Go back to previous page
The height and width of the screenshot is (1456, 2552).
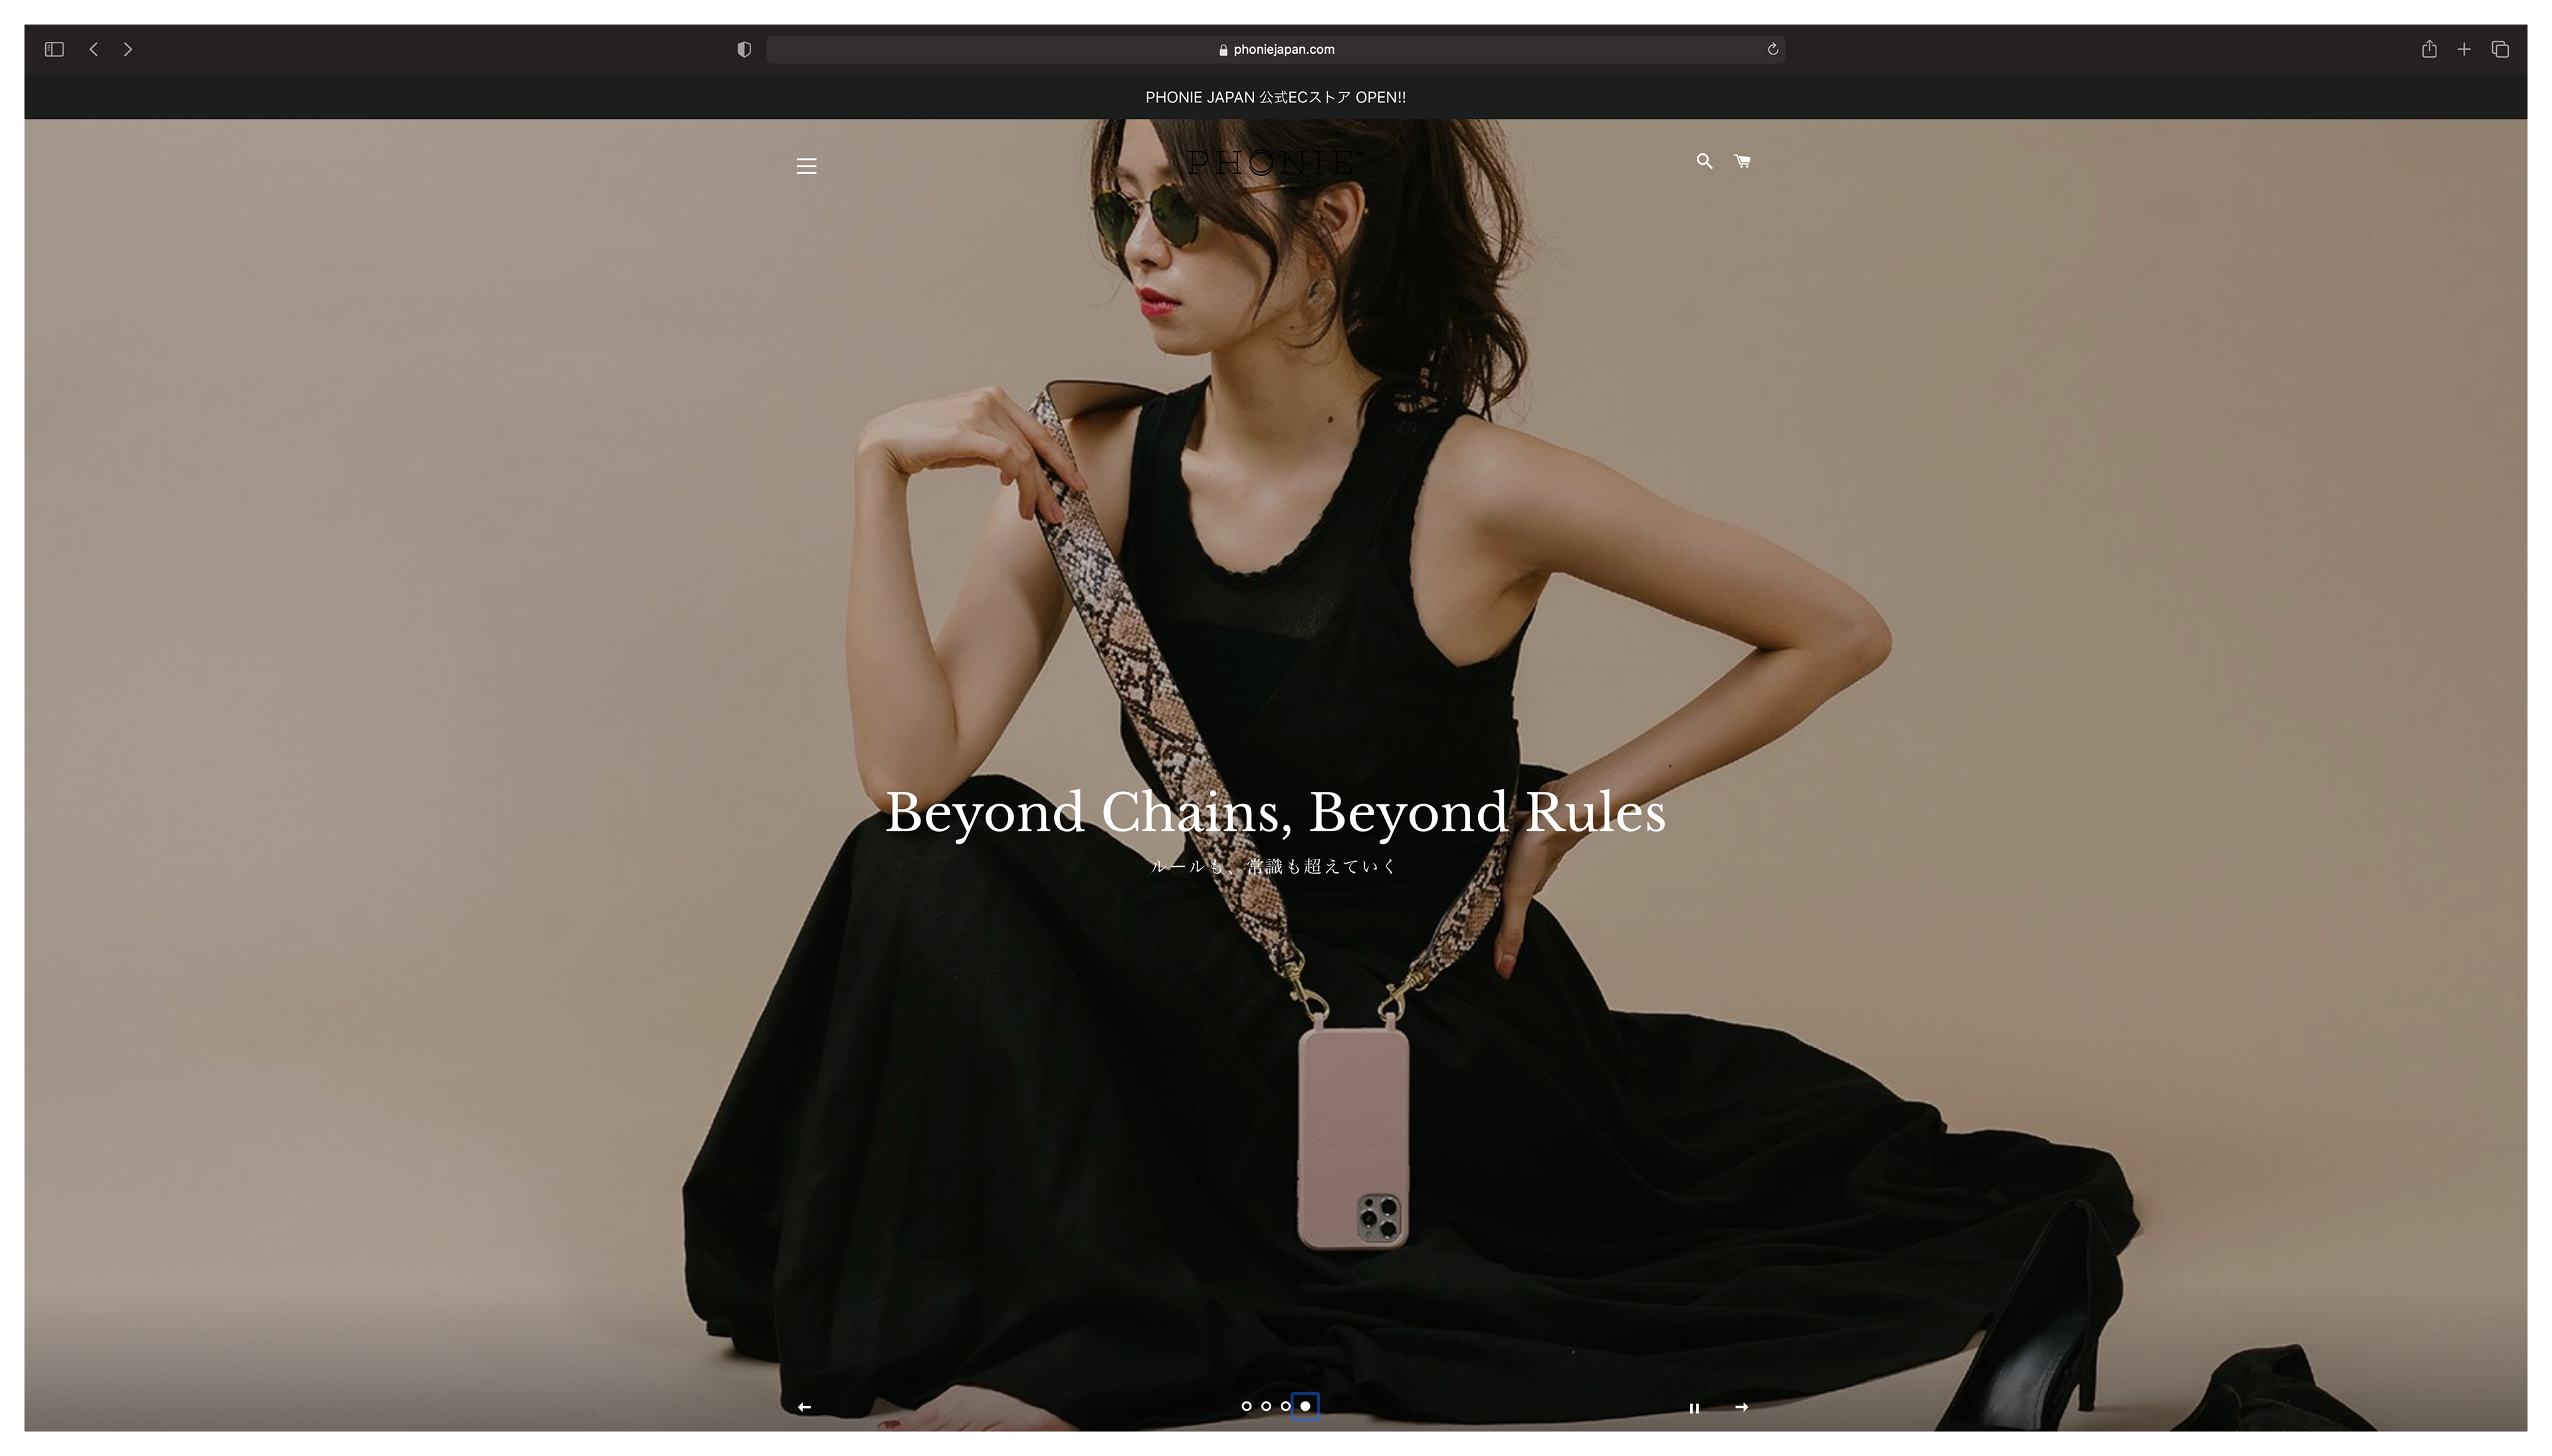[94, 49]
